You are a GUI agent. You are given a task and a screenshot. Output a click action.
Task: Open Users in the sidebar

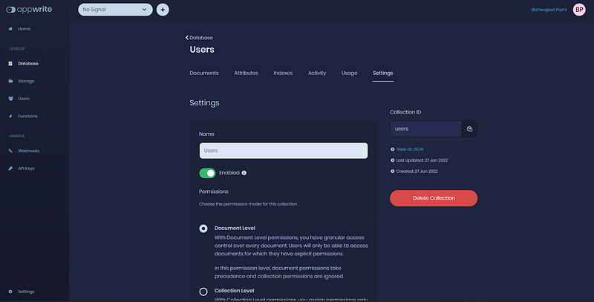point(24,99)
